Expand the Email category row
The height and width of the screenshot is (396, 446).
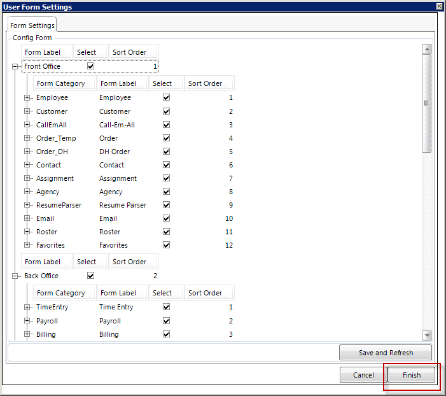27,218
